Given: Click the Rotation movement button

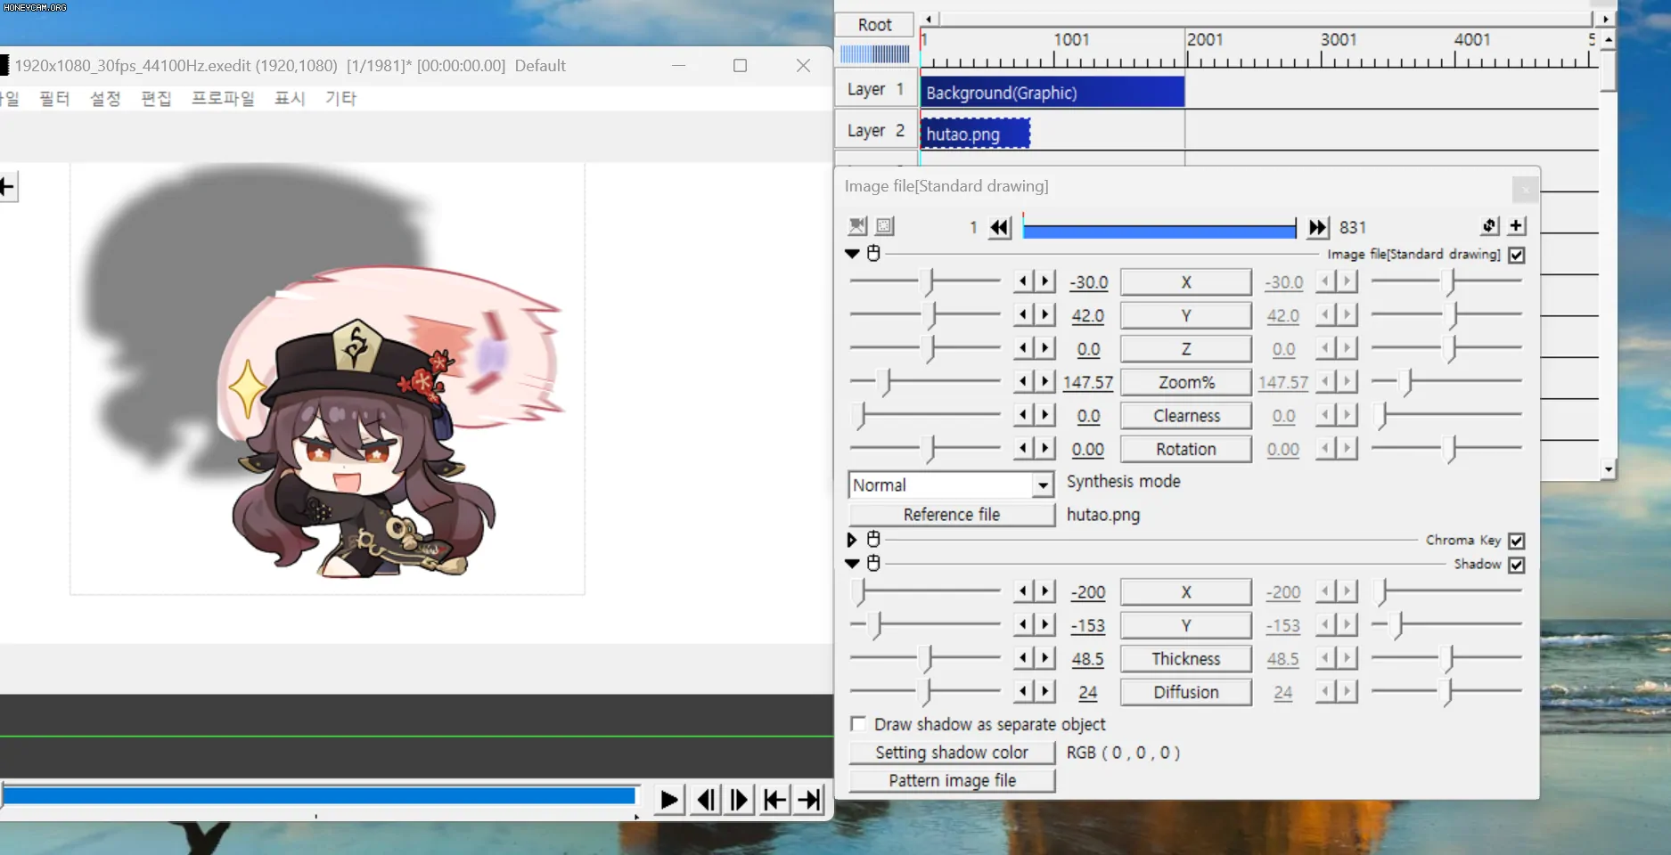Looking at the screenshot, I should click(x=1186, y=449).
